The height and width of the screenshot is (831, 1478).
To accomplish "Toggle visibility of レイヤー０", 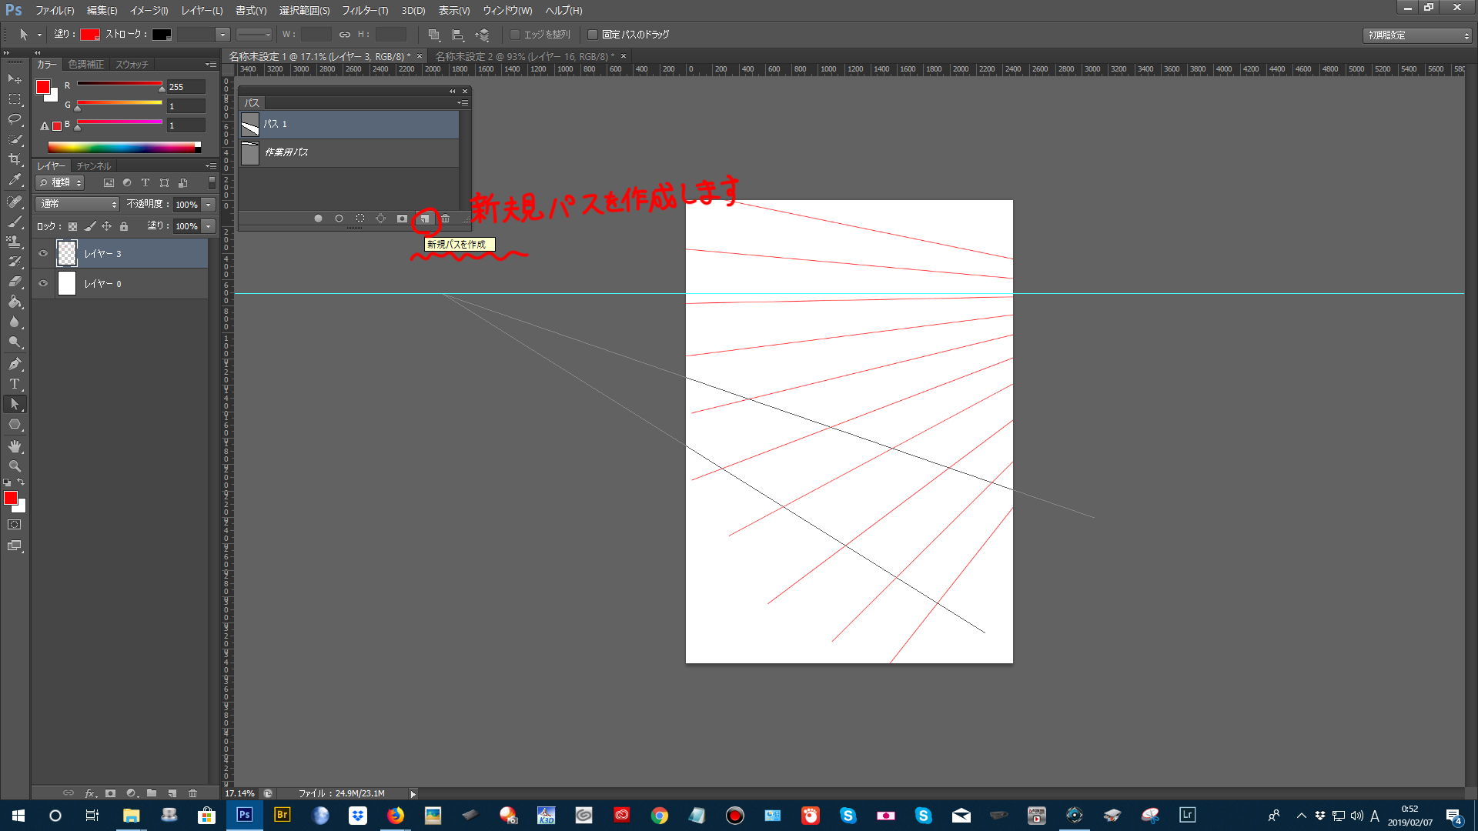I will (42, 283).
